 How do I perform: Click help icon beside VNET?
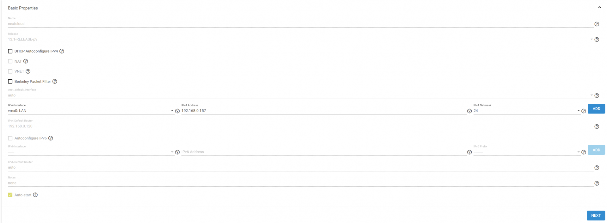pos(28,71)
